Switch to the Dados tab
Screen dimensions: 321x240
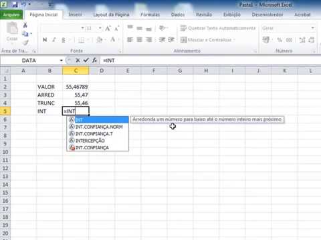tap(178, 15)
